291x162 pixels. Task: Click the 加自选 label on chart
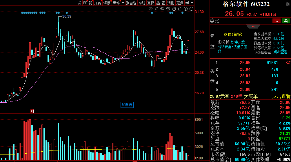[127, 105]
